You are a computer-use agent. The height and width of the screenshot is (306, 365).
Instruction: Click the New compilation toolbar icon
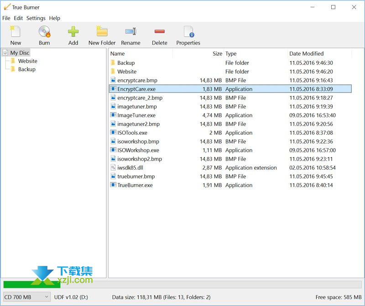(x=16, y=31)
